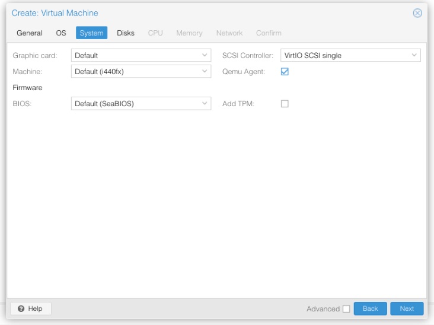Click the Machine field showing Default (i440fx)
Image resolution: width=434 pixels, height=325 pixels.
(x=141, y=71)
